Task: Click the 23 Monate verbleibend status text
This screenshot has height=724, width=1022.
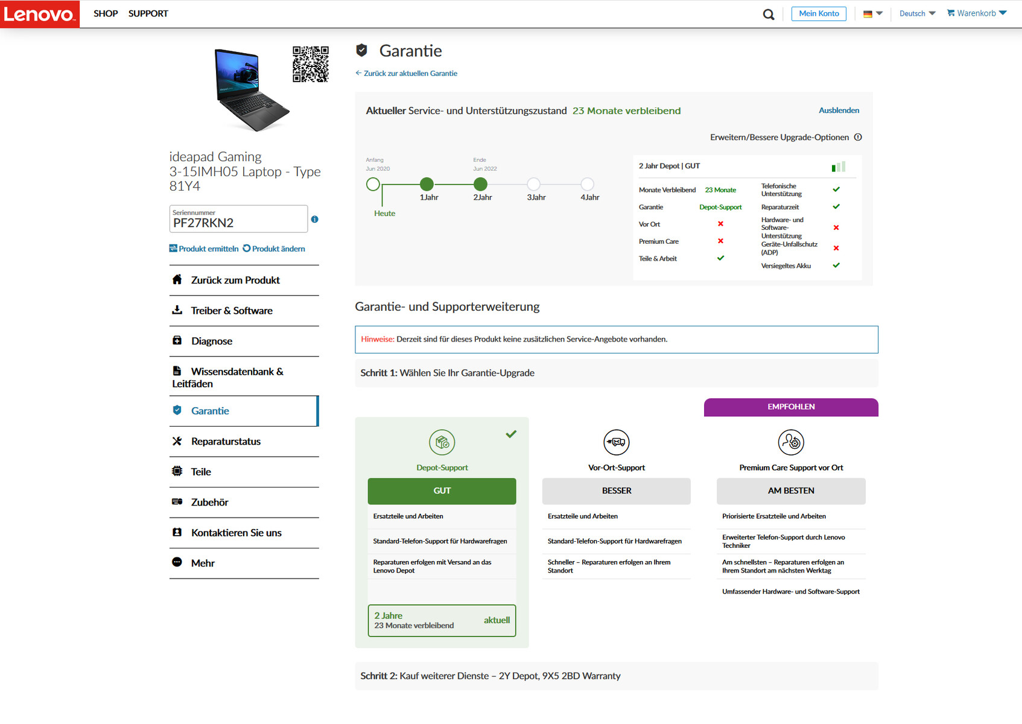Action: (626, 111)
